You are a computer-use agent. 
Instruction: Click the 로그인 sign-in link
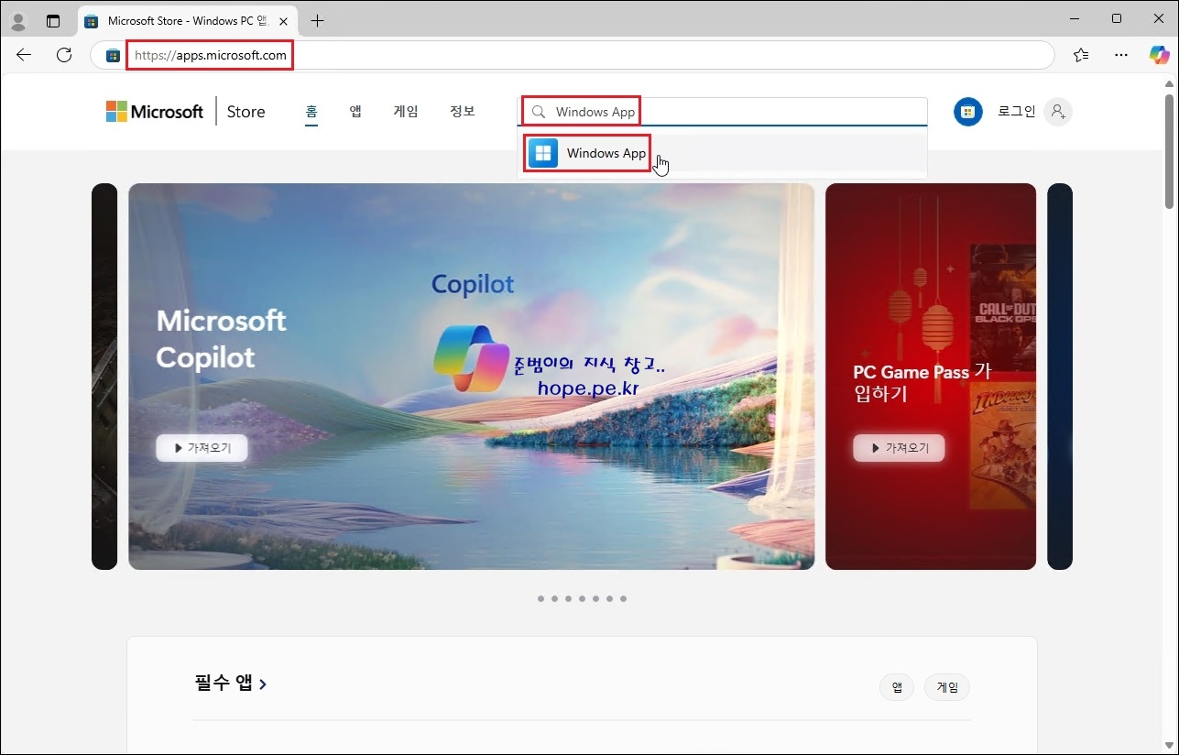tap(1016, 112)
